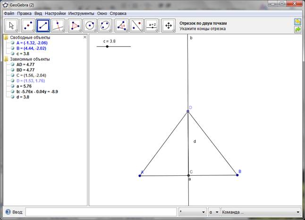Toggle visibility of slider c = 3.8
This screenshot has width=305, height=220.
[13, 54]
